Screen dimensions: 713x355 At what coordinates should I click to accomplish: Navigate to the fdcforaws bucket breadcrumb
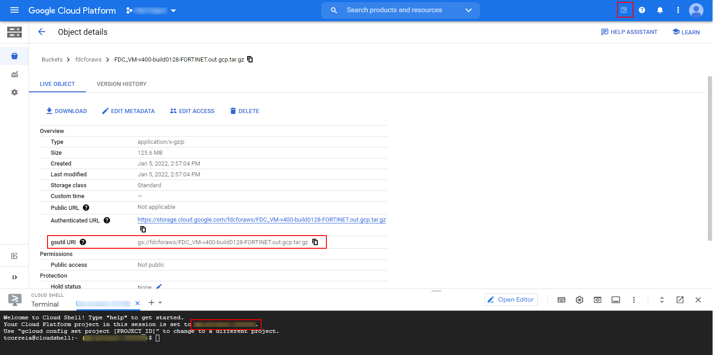pos(88,59)
